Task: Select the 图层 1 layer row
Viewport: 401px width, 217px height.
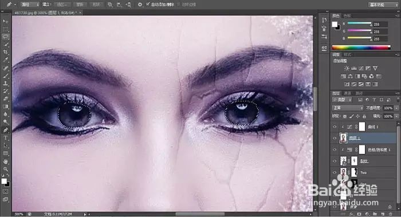Action: point(364,139)
